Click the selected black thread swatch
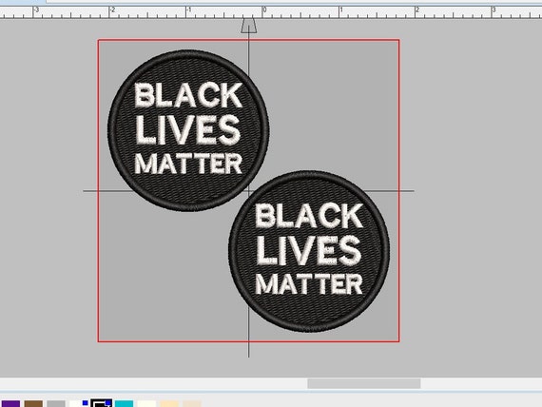The height and width of the screenshot is (407, 542). point(102,403)
